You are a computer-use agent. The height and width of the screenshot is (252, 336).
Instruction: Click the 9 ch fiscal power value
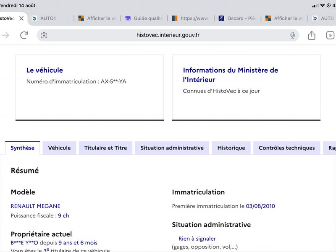click(63, 215)
